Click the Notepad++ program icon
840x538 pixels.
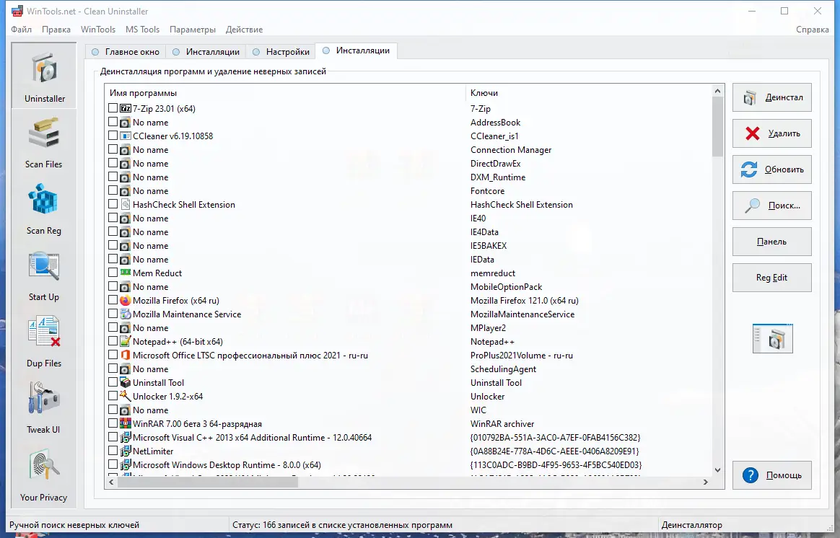pos(125,342)
